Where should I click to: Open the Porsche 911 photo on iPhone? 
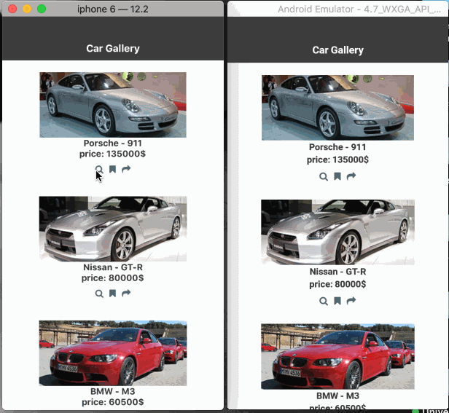click(113, 105)
